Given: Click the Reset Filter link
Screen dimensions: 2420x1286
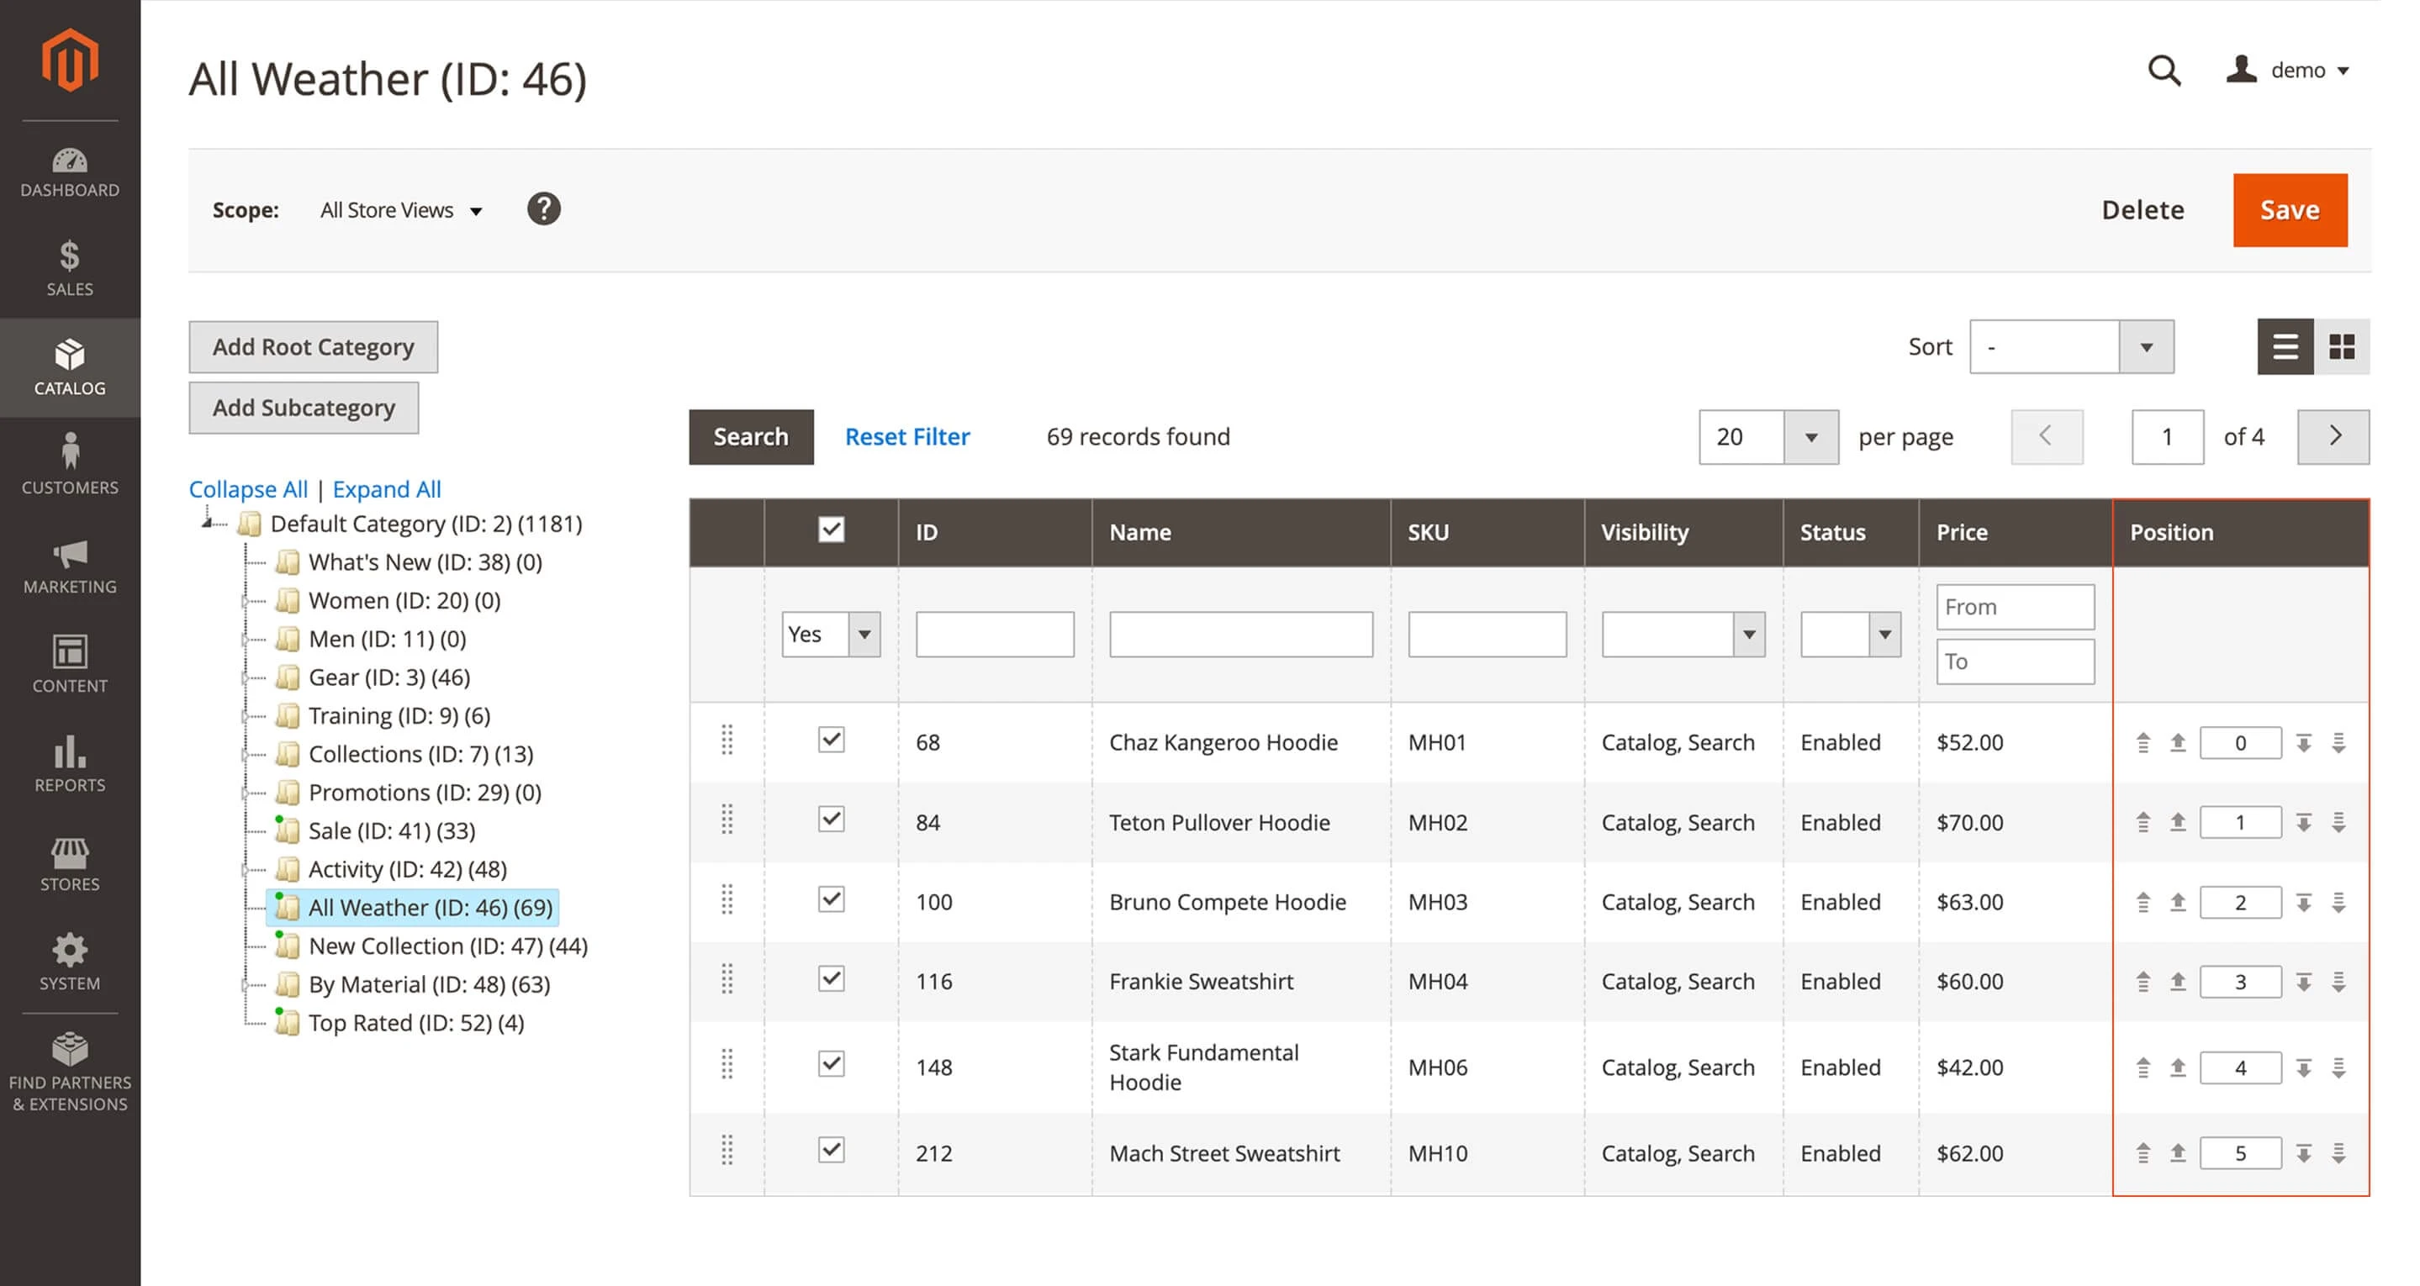Looking at the screenshot, I should point(906,436).
